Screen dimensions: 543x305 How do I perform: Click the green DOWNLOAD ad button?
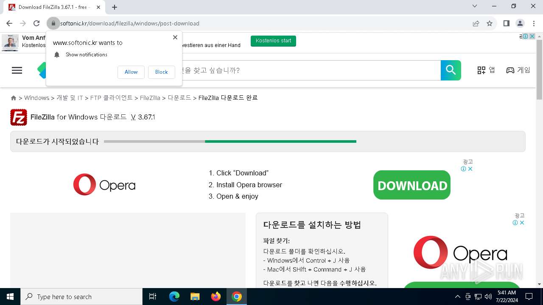click(x=411, y=185)
